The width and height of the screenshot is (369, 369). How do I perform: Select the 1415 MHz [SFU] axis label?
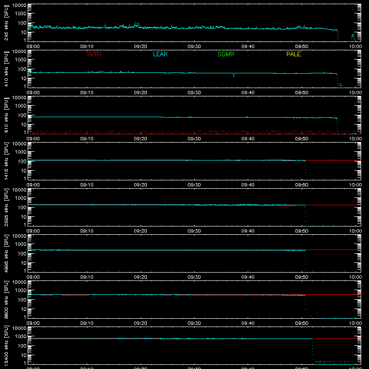click(6, 161)
